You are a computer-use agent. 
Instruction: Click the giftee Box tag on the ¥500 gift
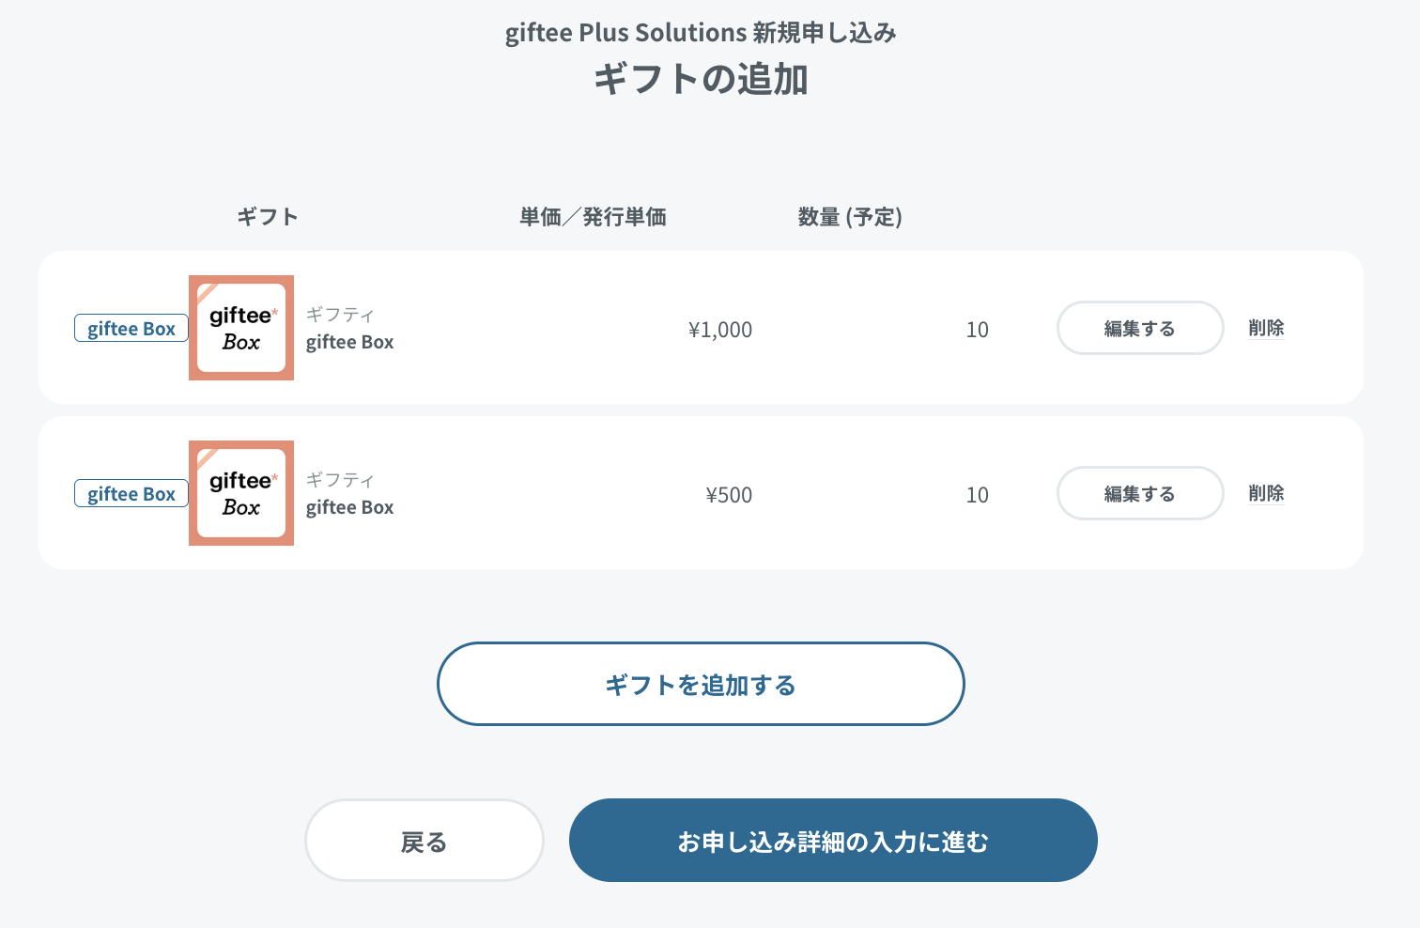tap(131, 493)
